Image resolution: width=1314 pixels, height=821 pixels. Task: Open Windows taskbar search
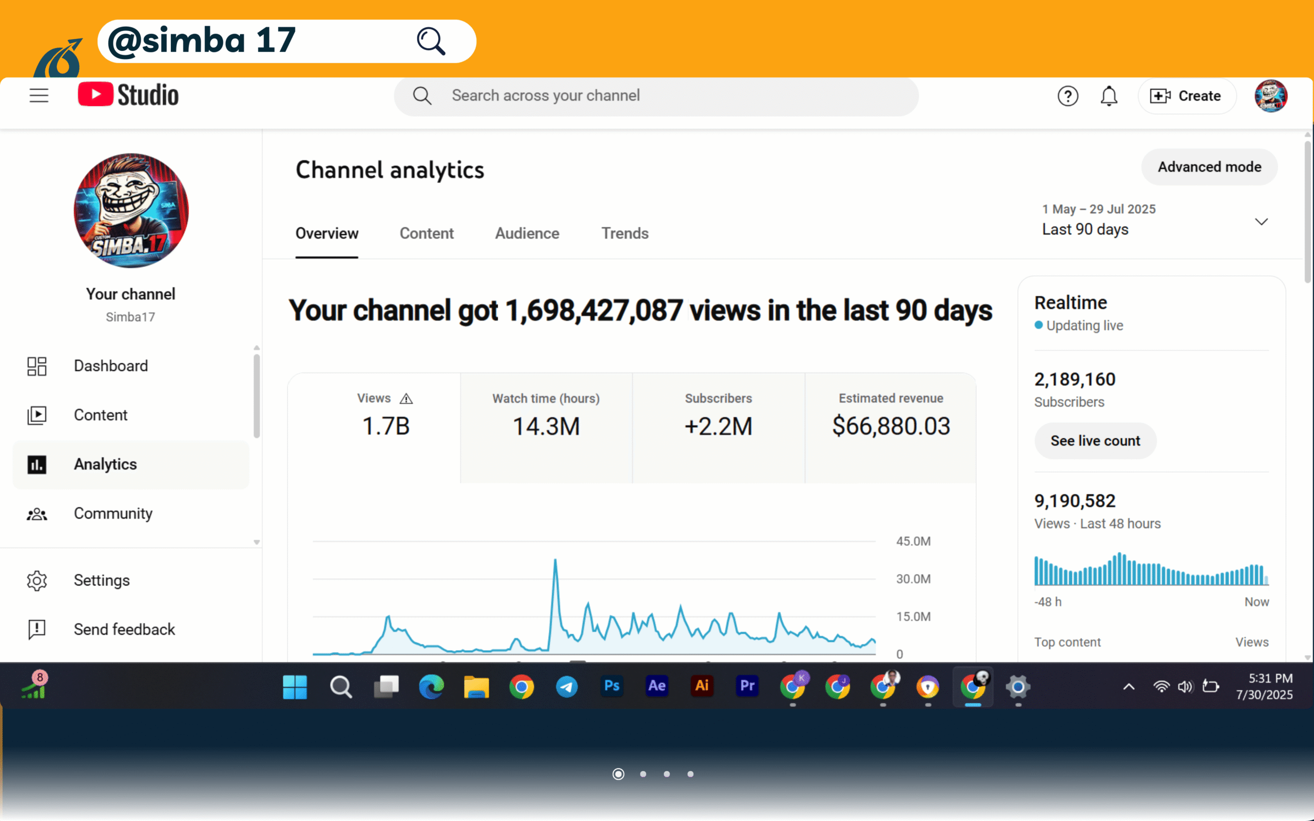tap(341, 687)
